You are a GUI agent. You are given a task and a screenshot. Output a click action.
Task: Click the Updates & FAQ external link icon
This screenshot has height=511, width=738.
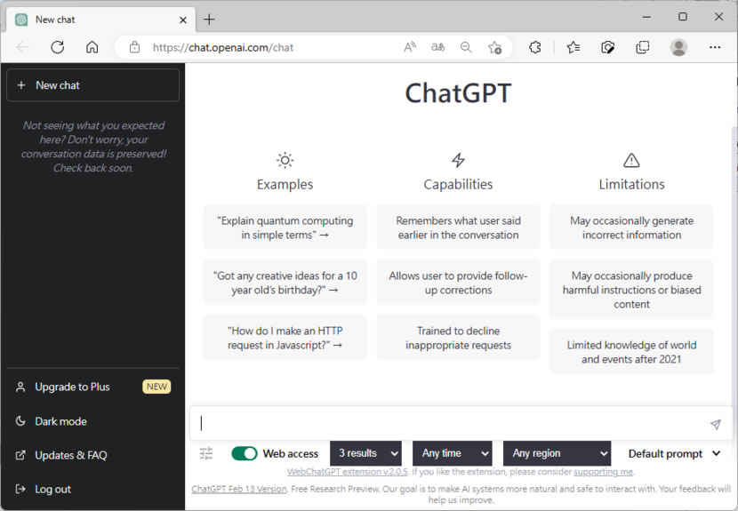(20, 455)
